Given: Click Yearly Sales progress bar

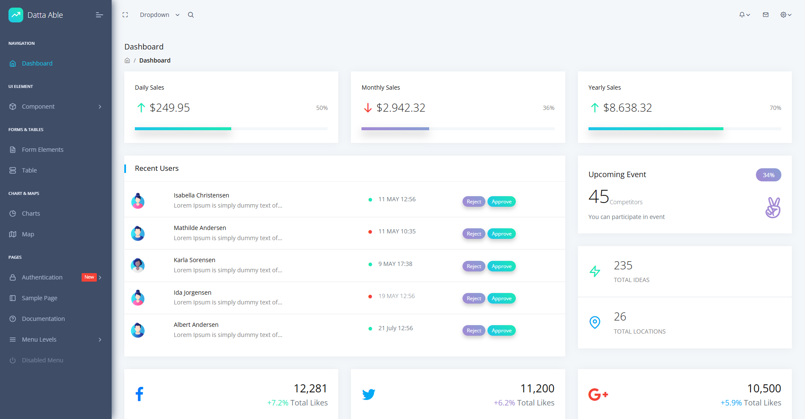Looking at the screenshot, I should click(x=685, y=129).
